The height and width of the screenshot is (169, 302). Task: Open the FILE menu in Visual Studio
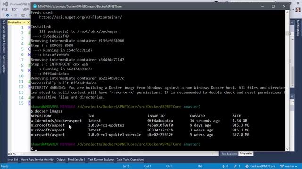tap(5, 9)
